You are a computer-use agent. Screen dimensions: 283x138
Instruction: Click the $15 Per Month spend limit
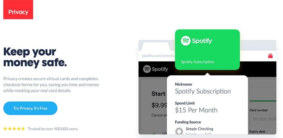click(x=196, y=110)
